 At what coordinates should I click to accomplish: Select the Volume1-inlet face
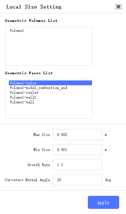50,83
